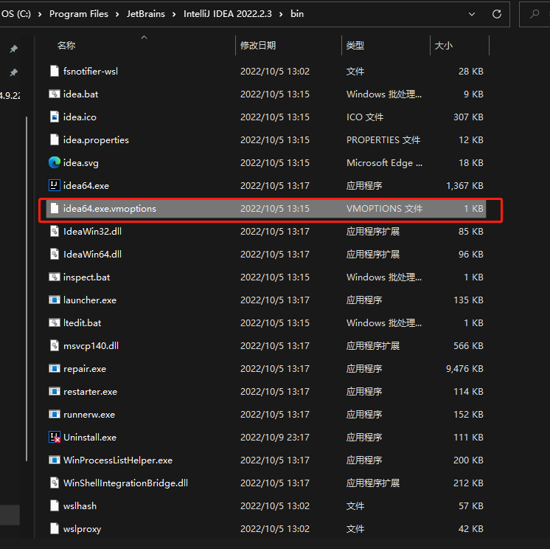
Task: Click the PROPERTIES 文件 type cell
Action: coord(383,139)
